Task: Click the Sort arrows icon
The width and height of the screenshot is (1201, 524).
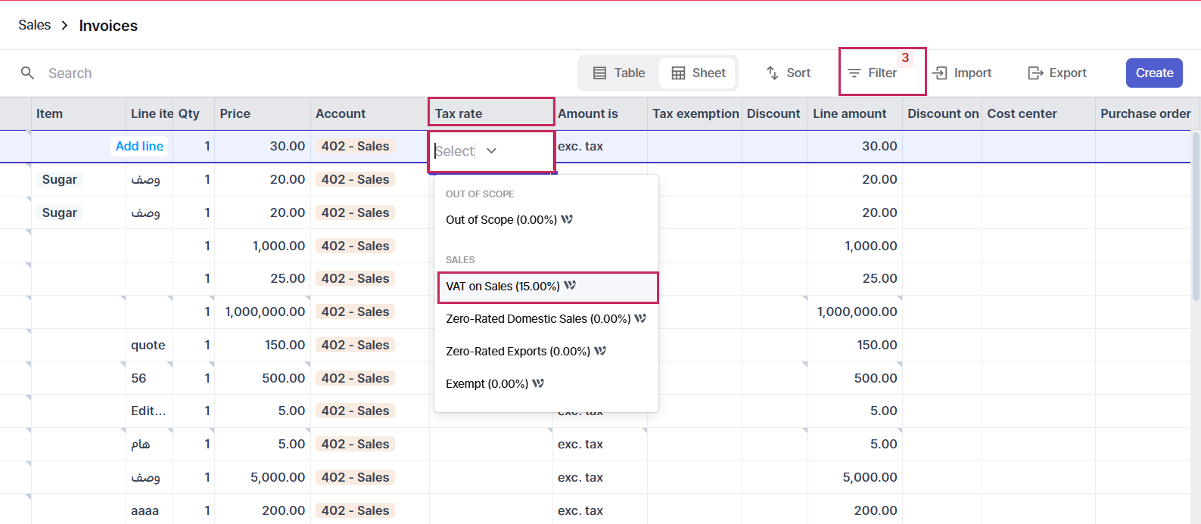Action: point(773,73)
